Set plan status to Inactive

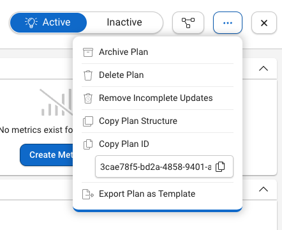tap(124, 22)
